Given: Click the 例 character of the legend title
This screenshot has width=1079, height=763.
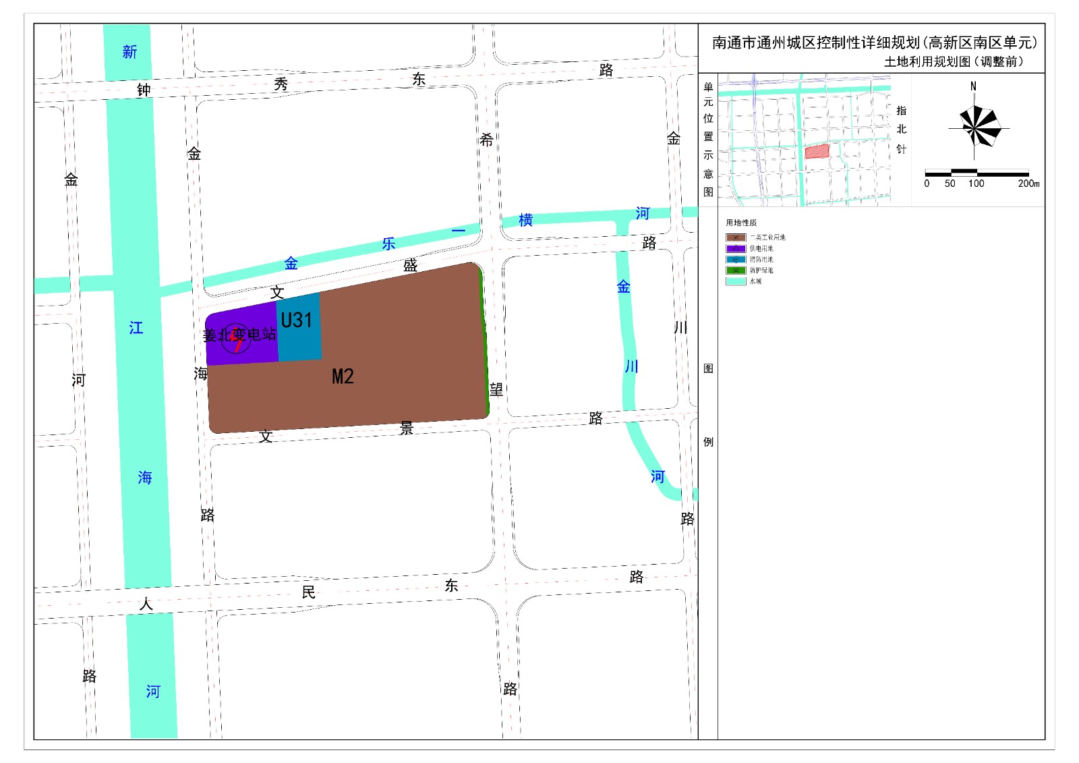Looking at the screenshot, I should 708,442.
